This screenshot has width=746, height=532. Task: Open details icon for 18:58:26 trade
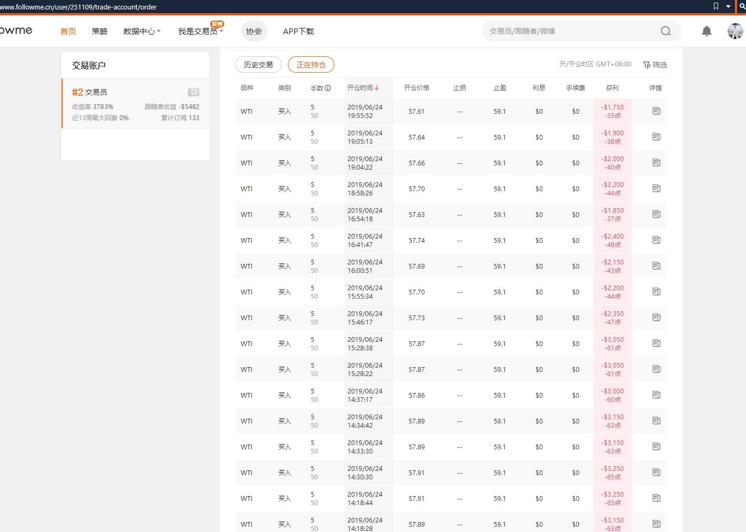pyautogui.click(x=656, y=189)
